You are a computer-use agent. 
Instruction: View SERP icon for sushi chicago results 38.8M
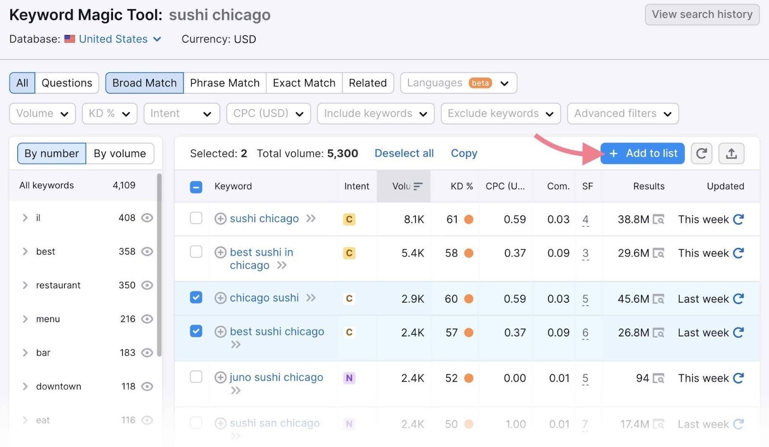pyautogui.click(x=658, y=220)
